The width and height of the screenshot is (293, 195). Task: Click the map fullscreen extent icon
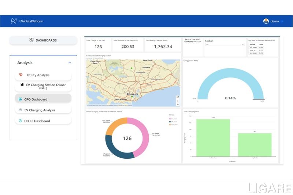178,97
